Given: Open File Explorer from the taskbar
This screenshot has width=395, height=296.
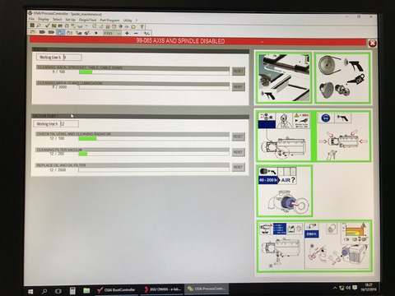Looking at the screenshot, I should (x=86, y=290).
